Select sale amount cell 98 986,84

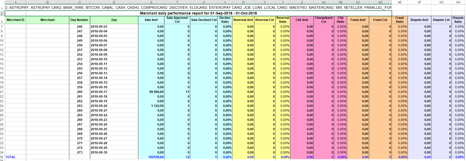tap(156, 92)
